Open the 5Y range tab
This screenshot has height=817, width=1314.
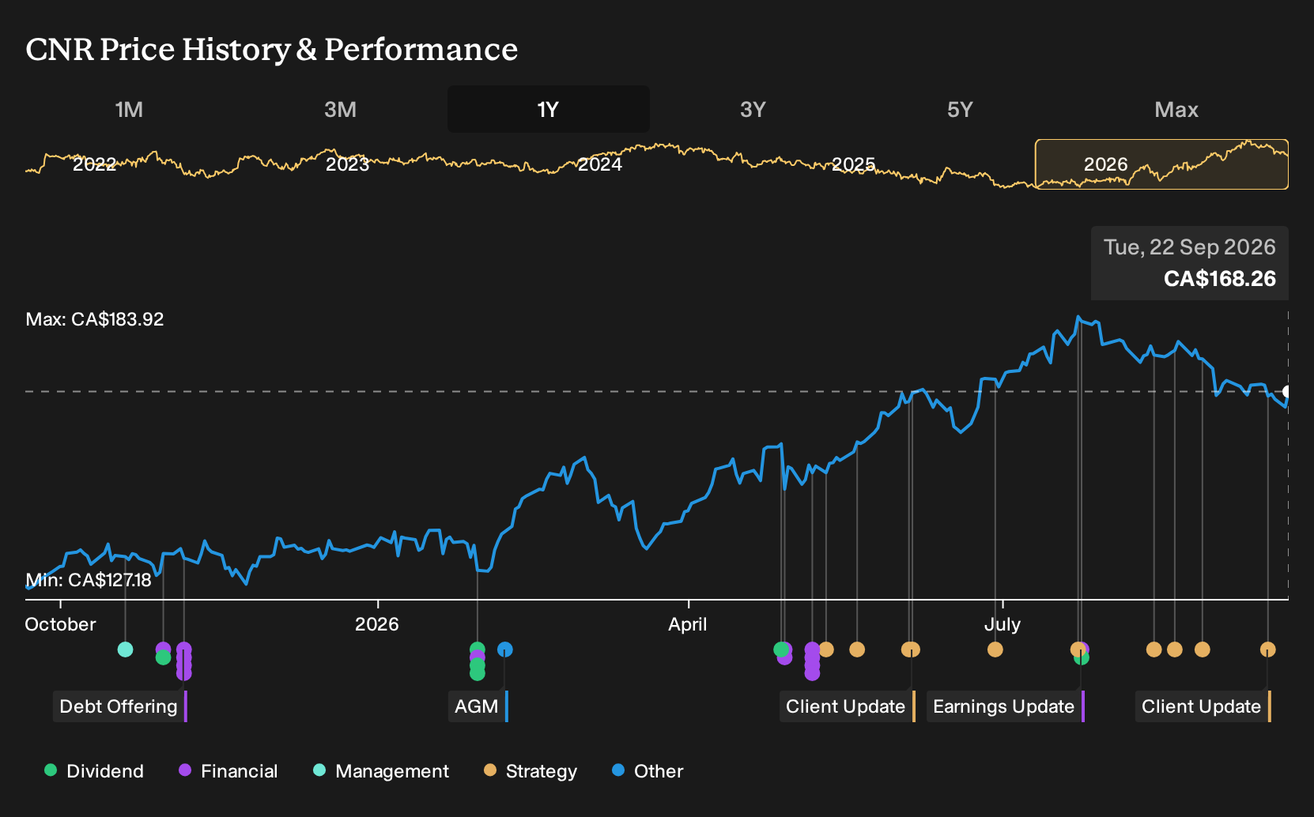pyautogui.click(x=960, y=109)
